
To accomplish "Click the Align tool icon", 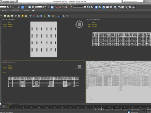I will pyautogui.click(x=92, y=7).
